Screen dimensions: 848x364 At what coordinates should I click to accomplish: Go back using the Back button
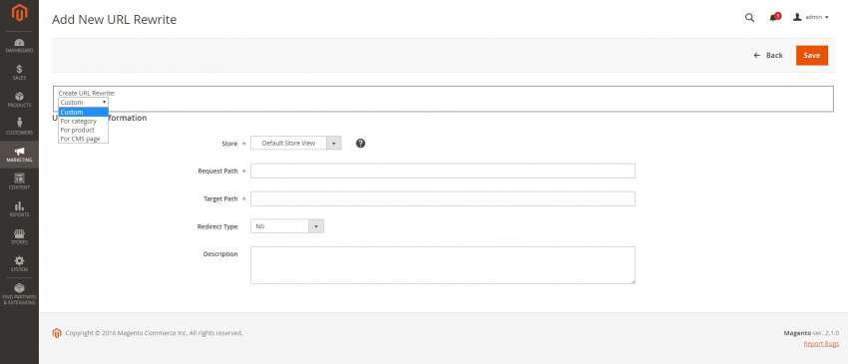tap(768, 55)
